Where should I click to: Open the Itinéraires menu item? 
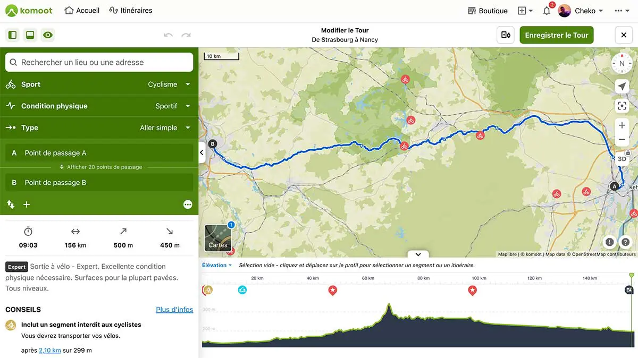[130, 11]
